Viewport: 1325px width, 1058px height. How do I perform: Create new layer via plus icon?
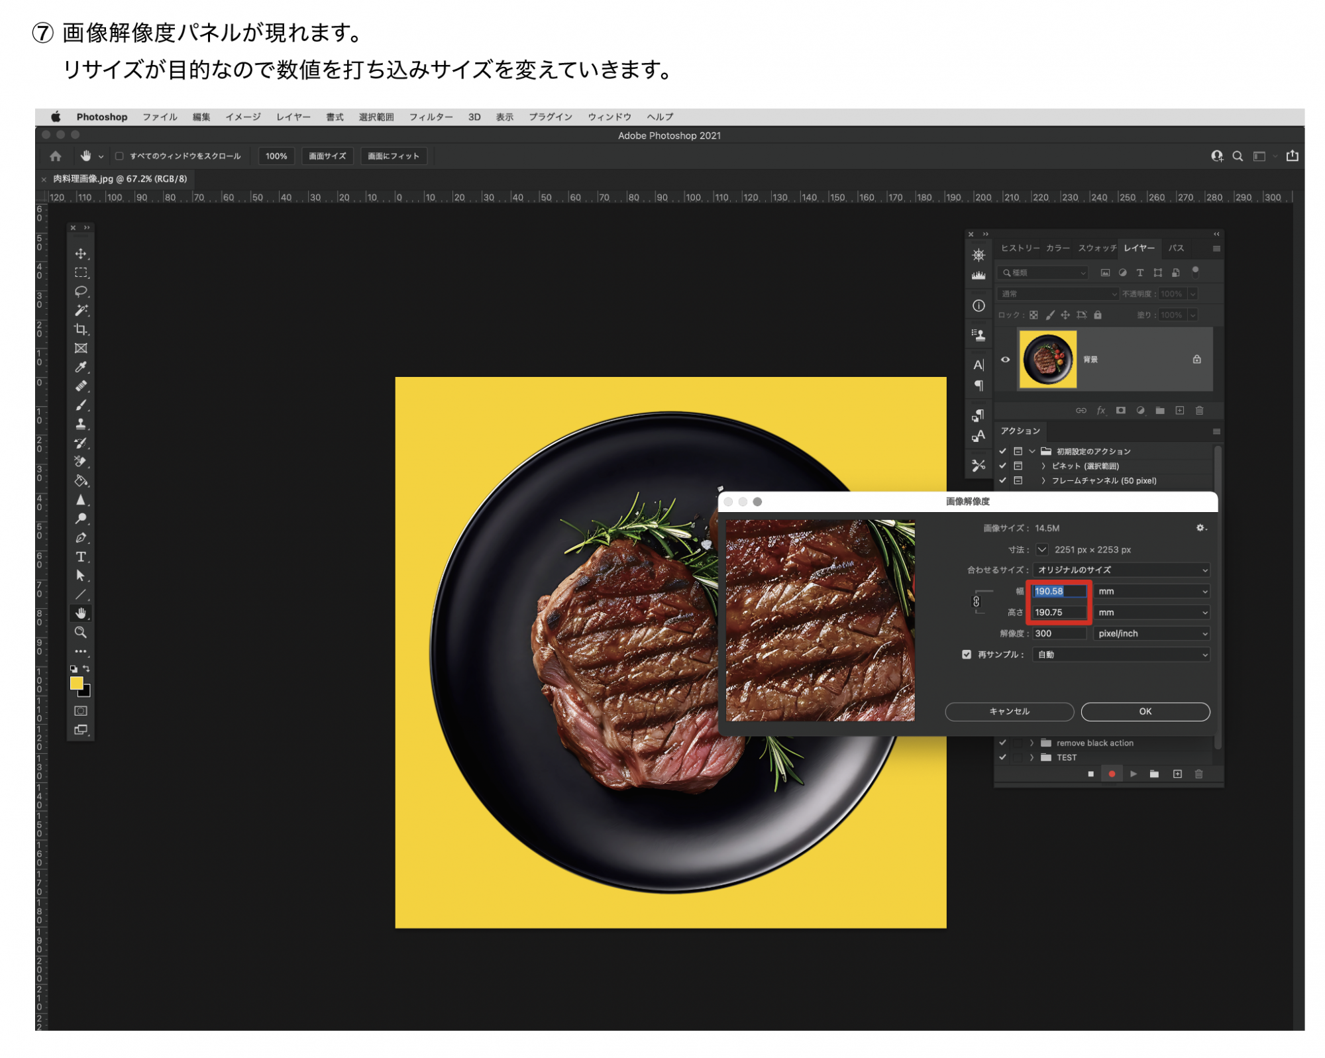tap(1179, 411)
